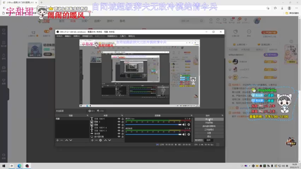Open the 文件(F) menu in OBS
The image size is (301, 169).
59,36
